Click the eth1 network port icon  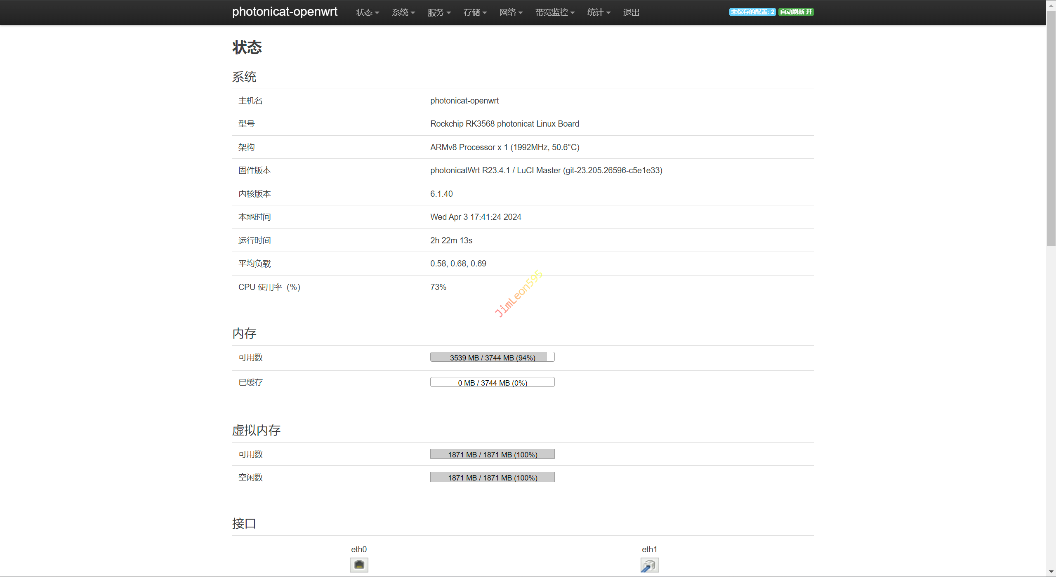pyautogui.click(x=649, y=565)
